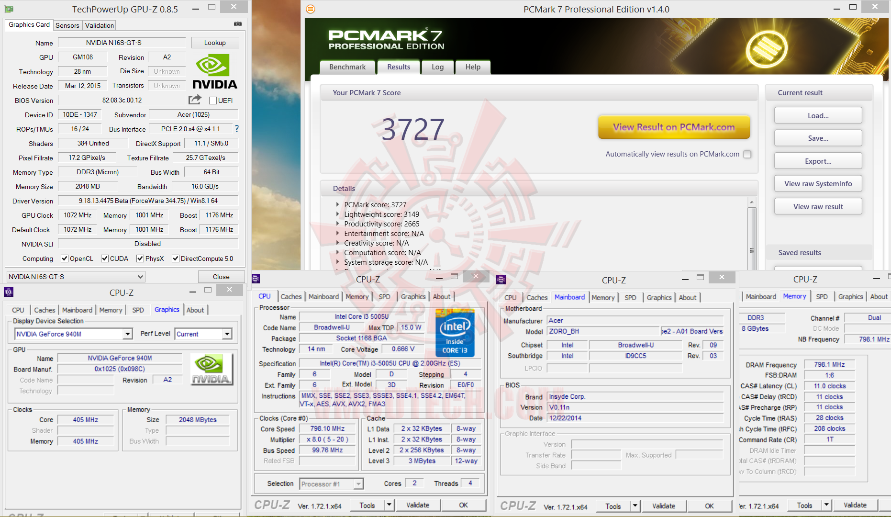The width and height of the screenshot is (891, 517).
Task: Click the title icon of the CPU-Z Motherboard window
Action: coord(501,280)
